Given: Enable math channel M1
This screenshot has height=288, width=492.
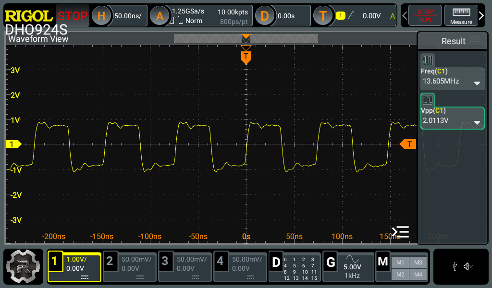Looking at the screenshot, I should 400,263.
